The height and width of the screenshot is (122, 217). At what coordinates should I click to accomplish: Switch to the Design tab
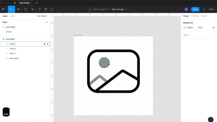point(186,16)
